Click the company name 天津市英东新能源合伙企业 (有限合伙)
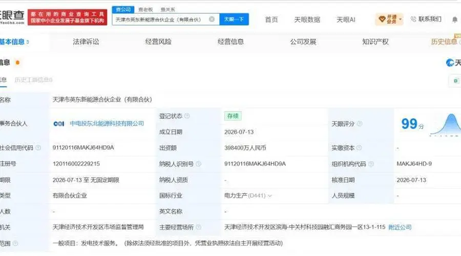Image resolution: width=461 pixels, height=256 pixels. [102, 100]
